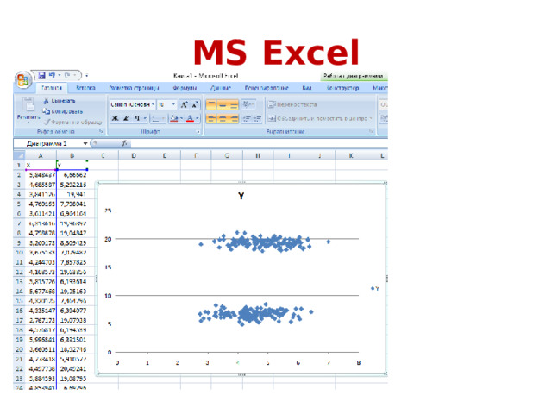This screenshot has height=414, width=552.
Task: Expand the borders options arrow
Action: pos(163,119)
